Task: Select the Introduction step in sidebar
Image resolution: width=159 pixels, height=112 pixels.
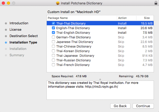Action: coord(19,23)
